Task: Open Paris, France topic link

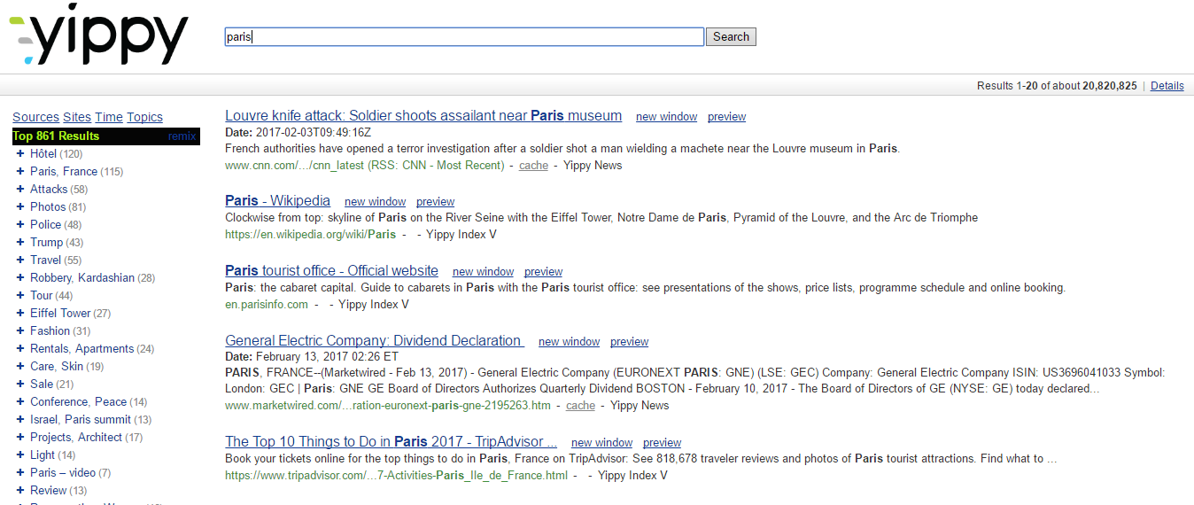Action: 64,172
